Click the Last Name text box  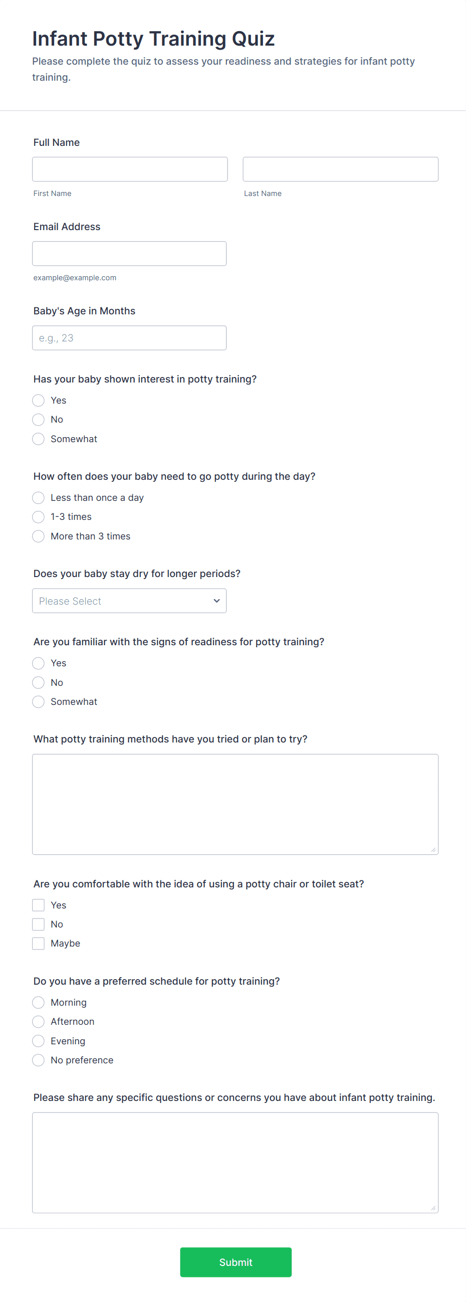pos(340,169)
